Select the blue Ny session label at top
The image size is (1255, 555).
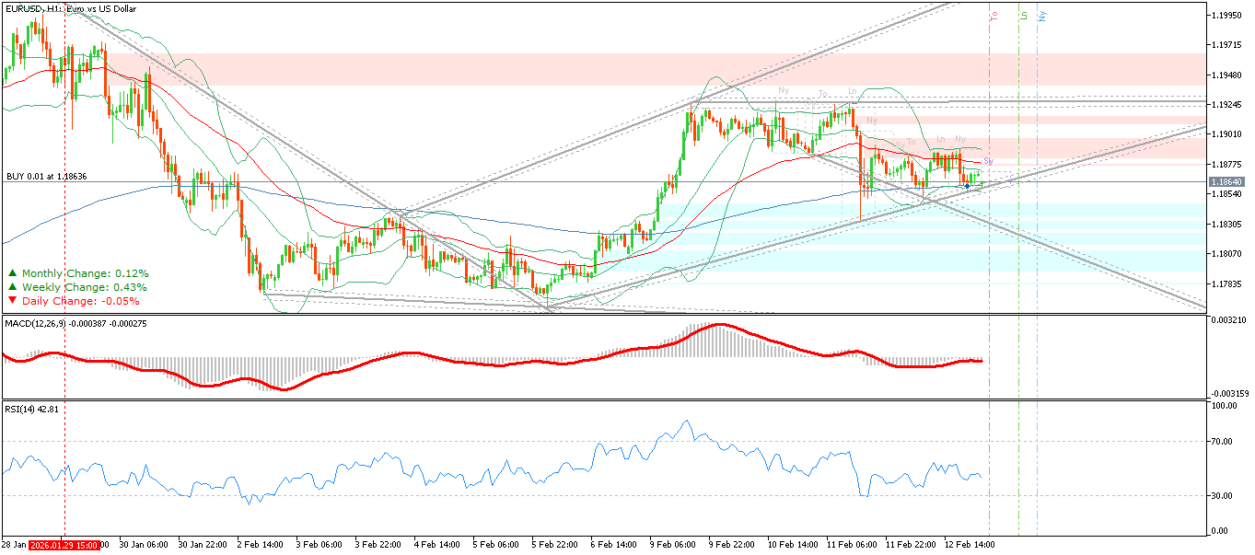tap(1042, 16)
